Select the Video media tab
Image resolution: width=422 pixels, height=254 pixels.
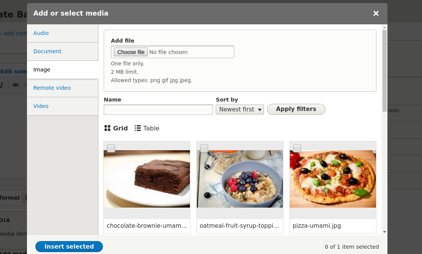tap(41, 106)
